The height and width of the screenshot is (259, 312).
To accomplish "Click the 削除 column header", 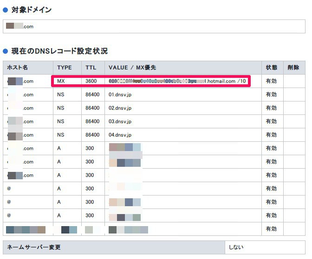I will (x=293, y=68).
